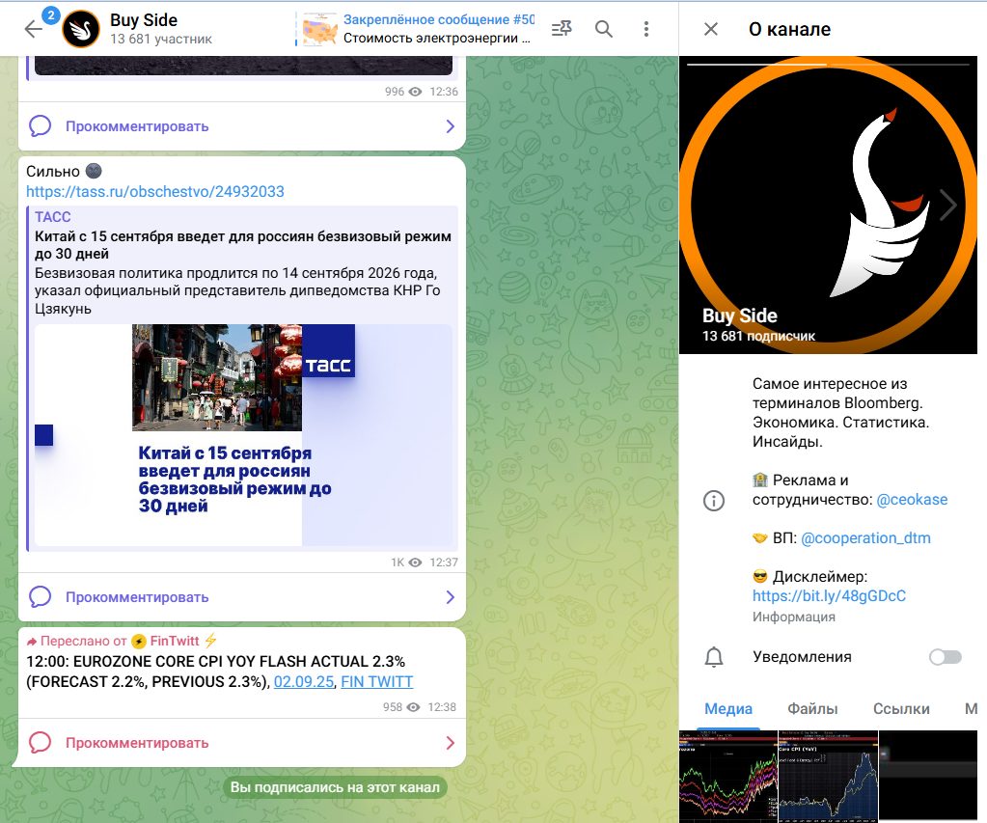Click the 'ТАСС' source label in preview
The height and width of the screenshot is (823, 987).
tap(53, 217)
